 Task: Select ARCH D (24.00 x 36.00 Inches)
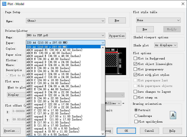click(x=63, y=71)
